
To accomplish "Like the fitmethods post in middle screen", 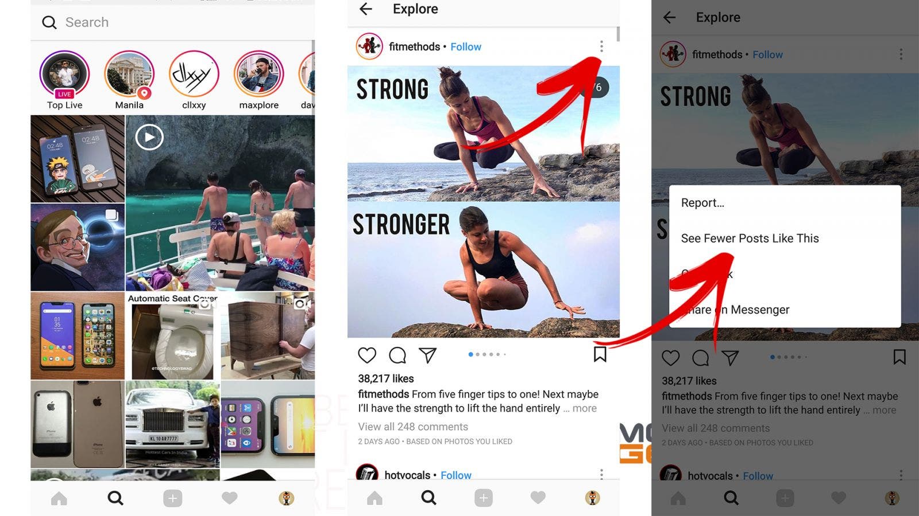I will [x=367, y=355].
